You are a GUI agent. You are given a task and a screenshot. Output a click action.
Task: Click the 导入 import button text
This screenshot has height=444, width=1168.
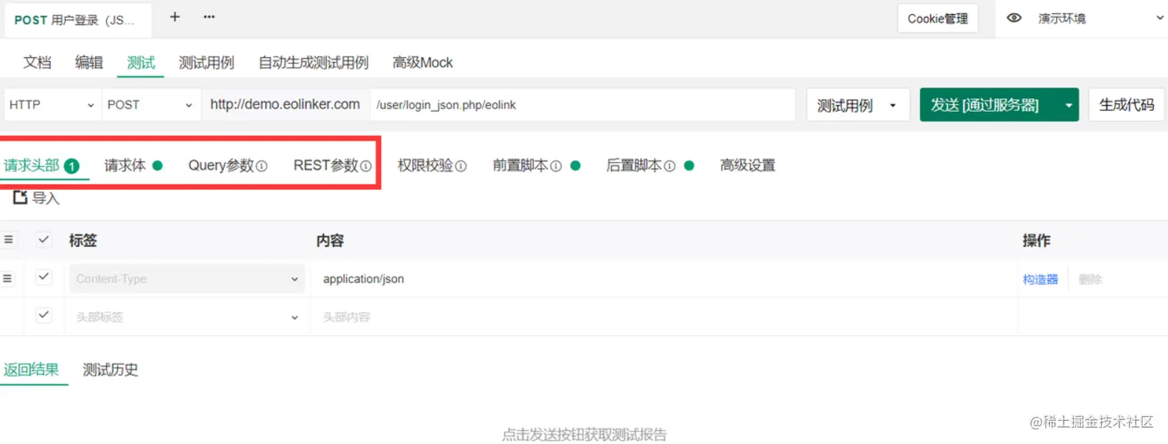pyautogui.click(x=46, y=198)
